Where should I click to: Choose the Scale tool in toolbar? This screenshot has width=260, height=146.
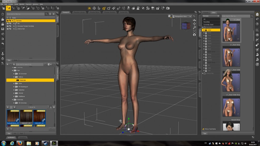tap(119, 8)
